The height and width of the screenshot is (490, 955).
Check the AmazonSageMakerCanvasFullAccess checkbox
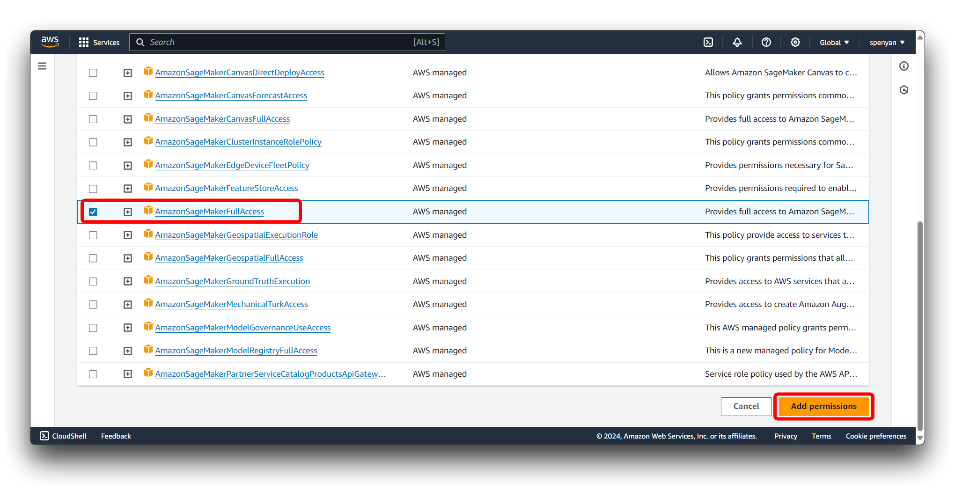point(93,119)
